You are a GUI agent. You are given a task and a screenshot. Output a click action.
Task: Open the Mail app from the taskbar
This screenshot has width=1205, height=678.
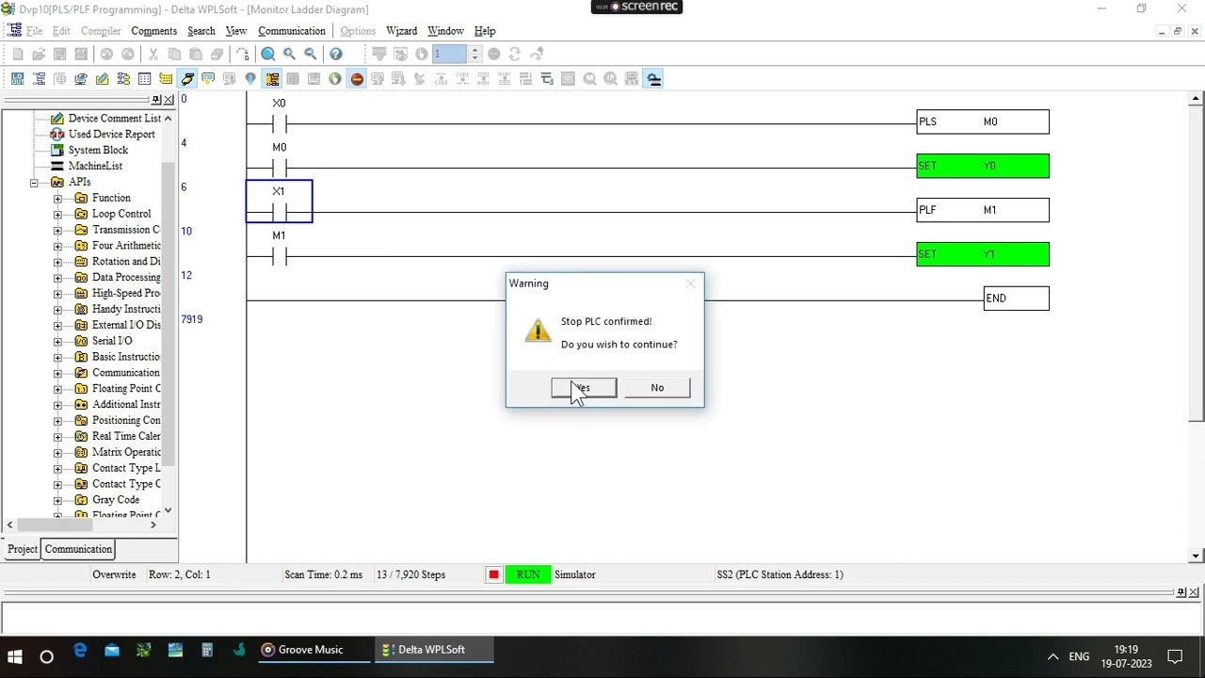coord(112,650)
